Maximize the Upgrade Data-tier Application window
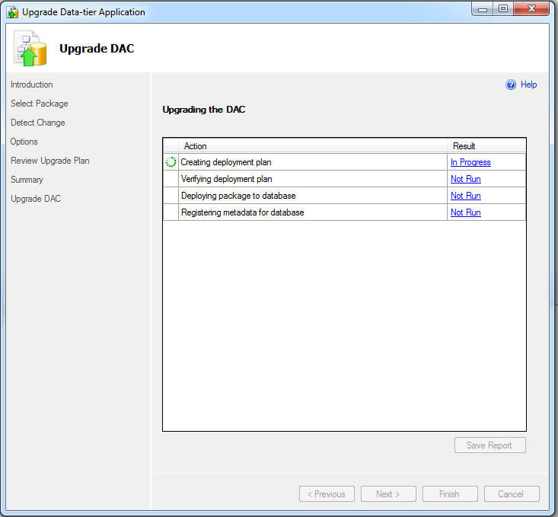Image resolution: width=558 pixels, height=517 pixels. click(x=503, y=9)
